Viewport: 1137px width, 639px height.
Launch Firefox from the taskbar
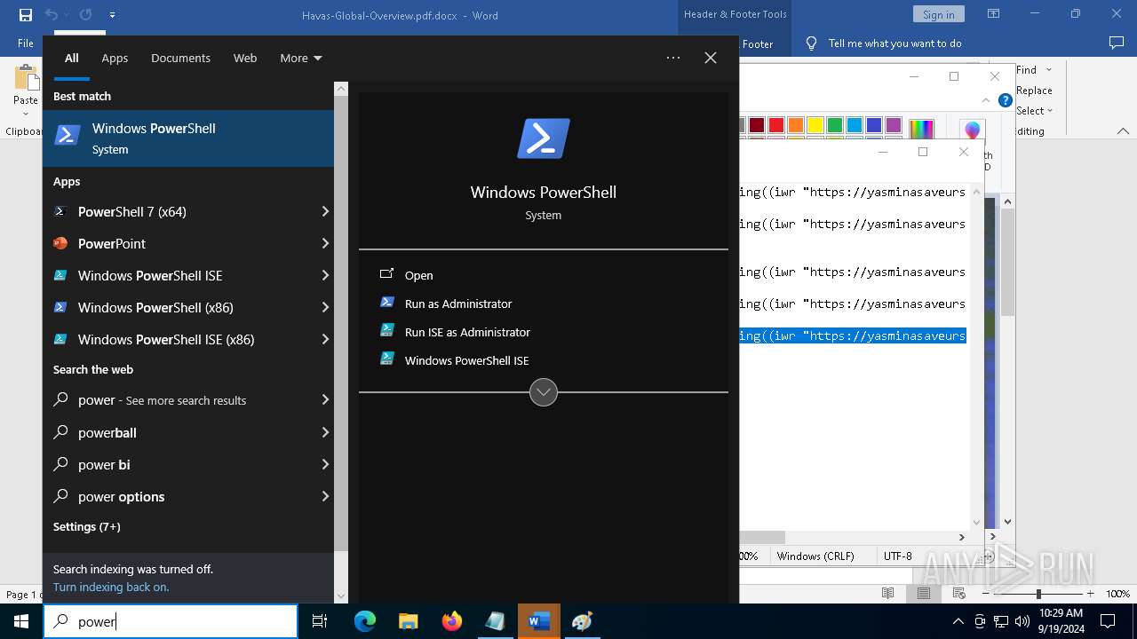tap(451, 621)
